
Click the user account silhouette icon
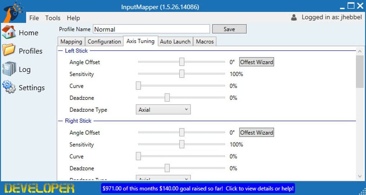coord(294,17)
